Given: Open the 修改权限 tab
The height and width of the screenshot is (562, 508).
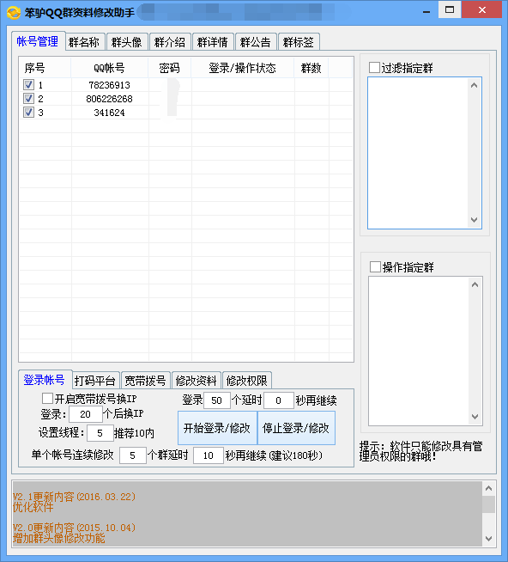Looking at the screenshot, I should (x=246, y=381).
